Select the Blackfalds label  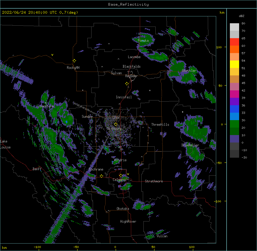(131, 66)
